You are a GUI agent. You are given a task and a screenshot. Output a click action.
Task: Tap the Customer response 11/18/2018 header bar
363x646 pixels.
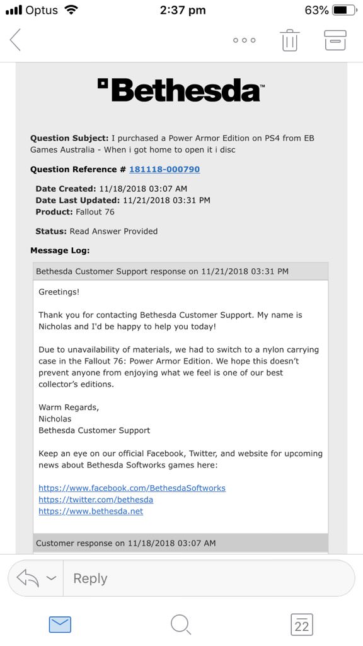(181, 543)
